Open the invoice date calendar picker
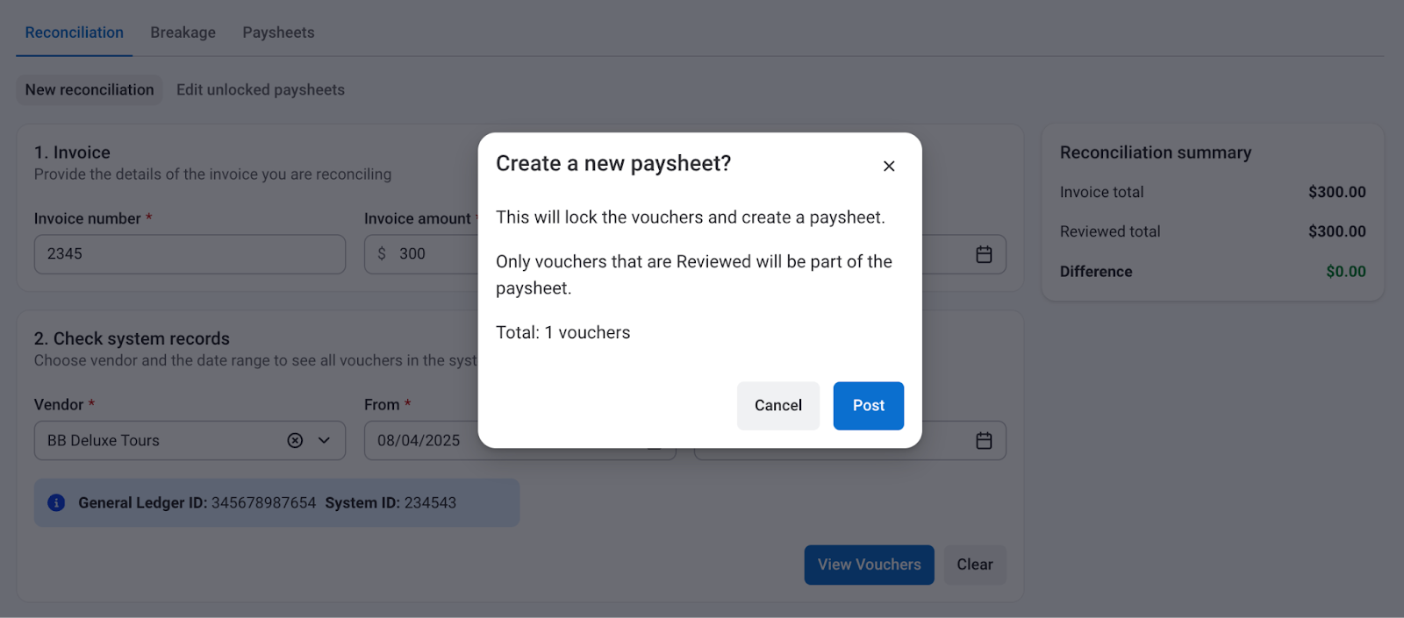Viewport: 1404px width, 618px height. [x=984, y=254]
